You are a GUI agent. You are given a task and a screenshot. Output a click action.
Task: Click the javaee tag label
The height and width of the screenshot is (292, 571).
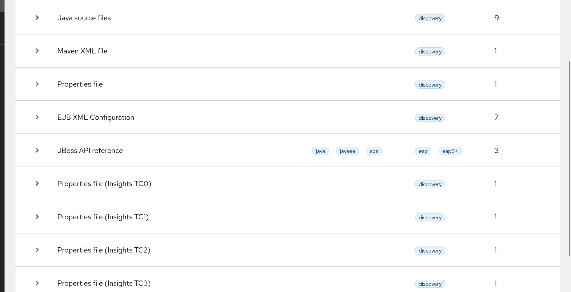pos(347,151)
